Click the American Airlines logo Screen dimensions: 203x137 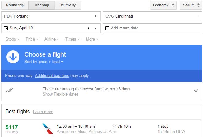[x=47, y=129]
